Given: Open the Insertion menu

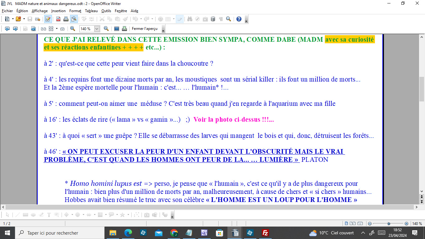Looking at the screenshot, I should coord(58,11).
